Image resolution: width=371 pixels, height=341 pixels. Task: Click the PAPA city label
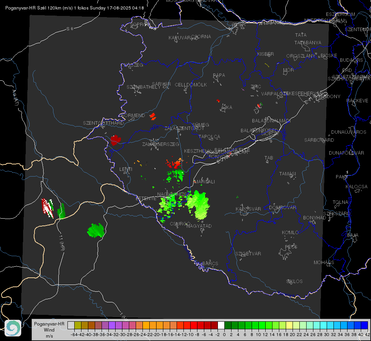pyautogui.click(x=219, y=75)
